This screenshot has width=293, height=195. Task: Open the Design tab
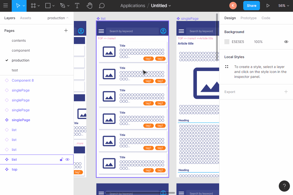[x=230, y=18]
